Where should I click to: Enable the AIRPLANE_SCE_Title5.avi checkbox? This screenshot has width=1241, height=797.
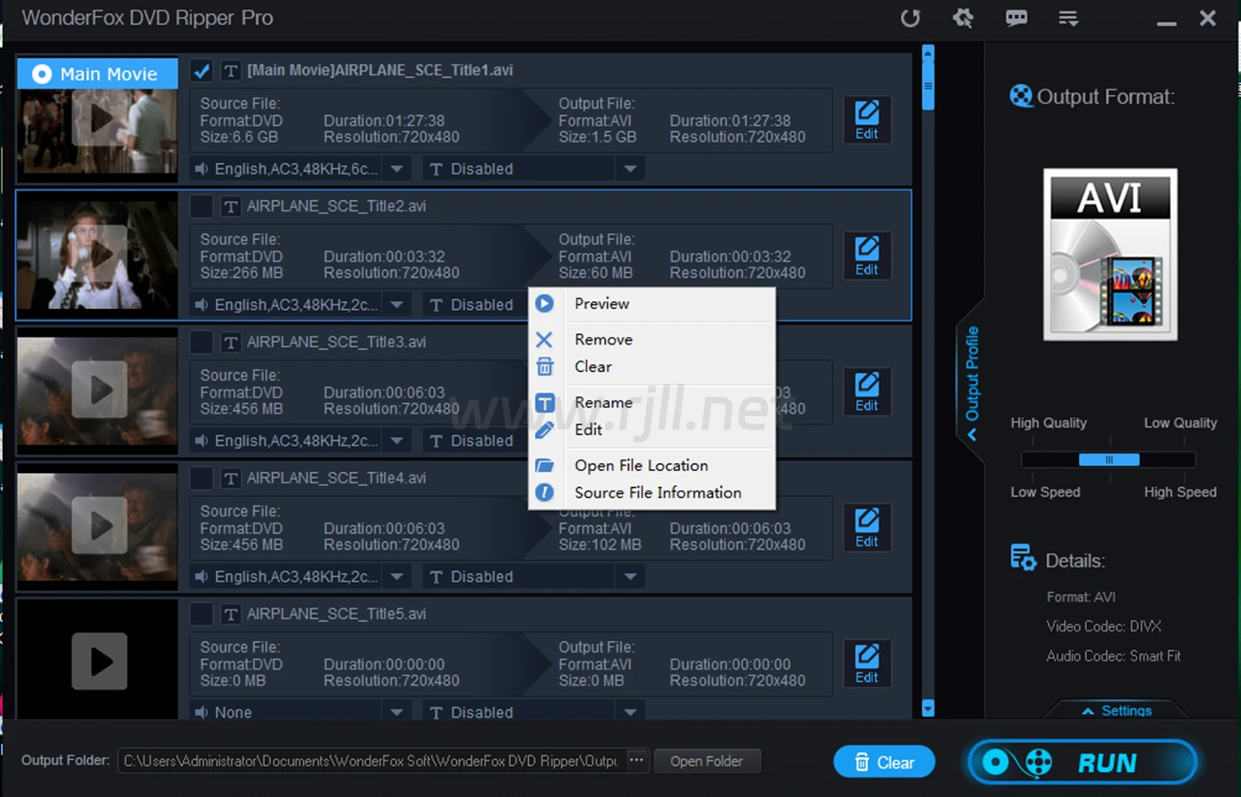[x=202, y=614]
